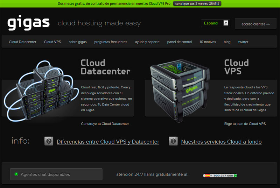The width and height of the screenshot is (280, 188).
Task: Open the twitter navigation item
Action: 243,42
